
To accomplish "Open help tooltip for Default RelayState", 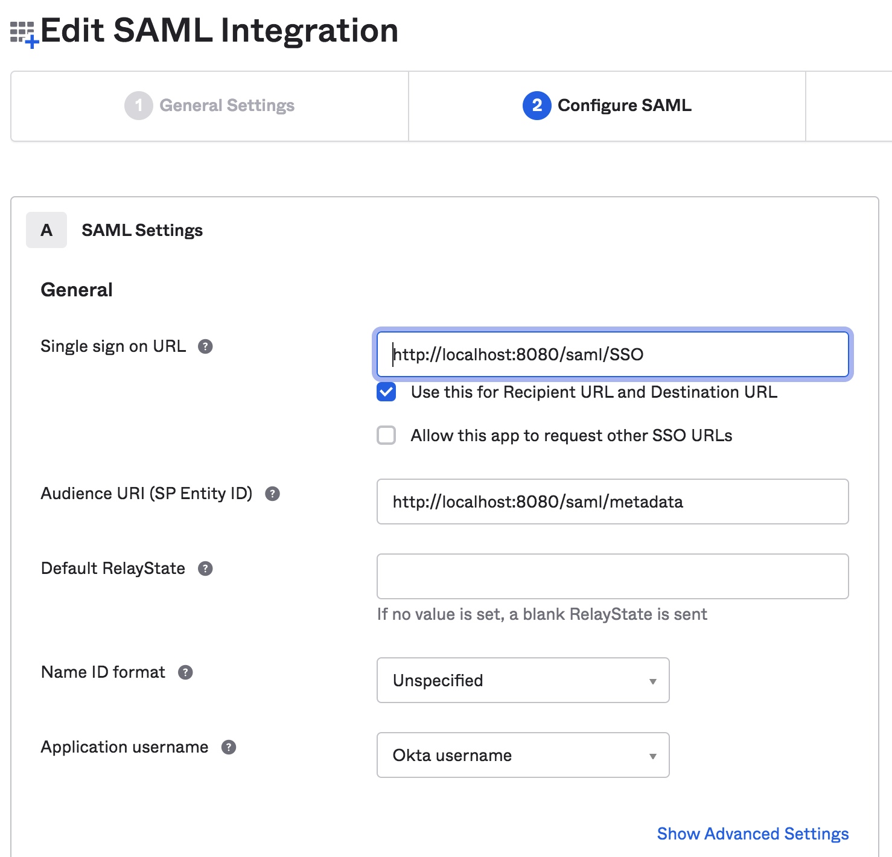I will 205,569.
